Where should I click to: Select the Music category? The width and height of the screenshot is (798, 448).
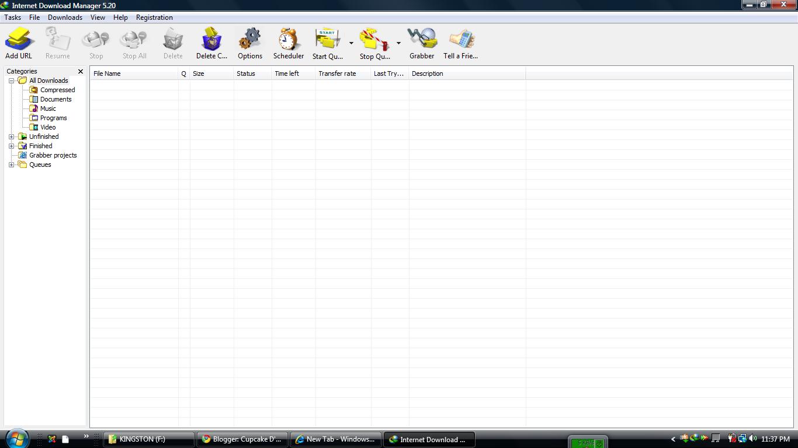pos(48,108)
